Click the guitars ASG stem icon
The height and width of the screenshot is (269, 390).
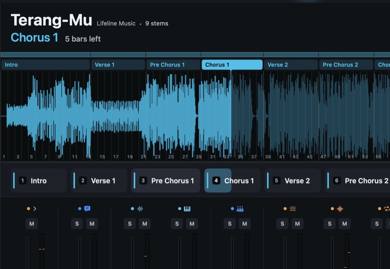(240, 209)
